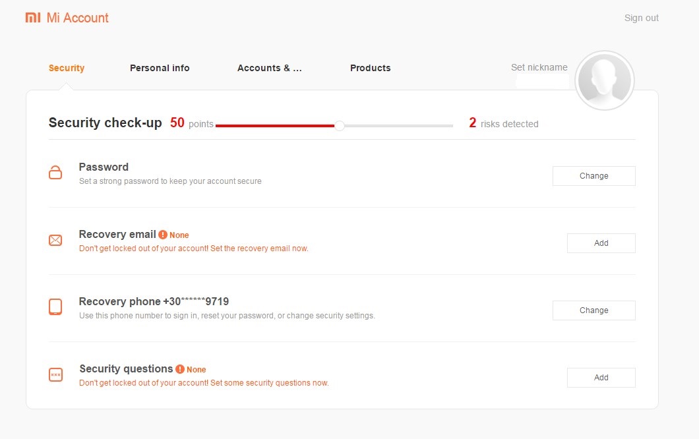Click Set nickname link
The width and height of the screenshot is (699, 439).
coord(539,67)
